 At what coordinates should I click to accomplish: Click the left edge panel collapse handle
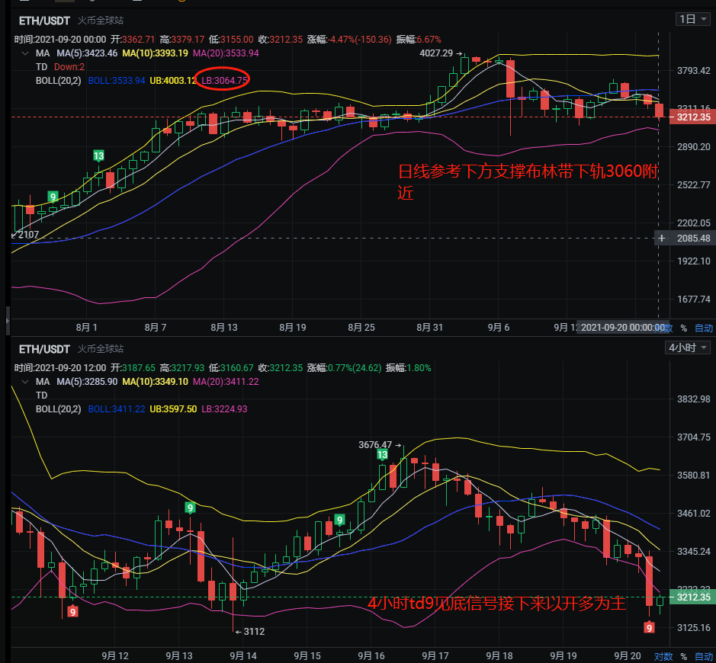click(x=8, y=321)
